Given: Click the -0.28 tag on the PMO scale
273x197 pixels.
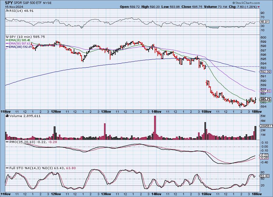Looking at the screenshot, I should 264,158.
